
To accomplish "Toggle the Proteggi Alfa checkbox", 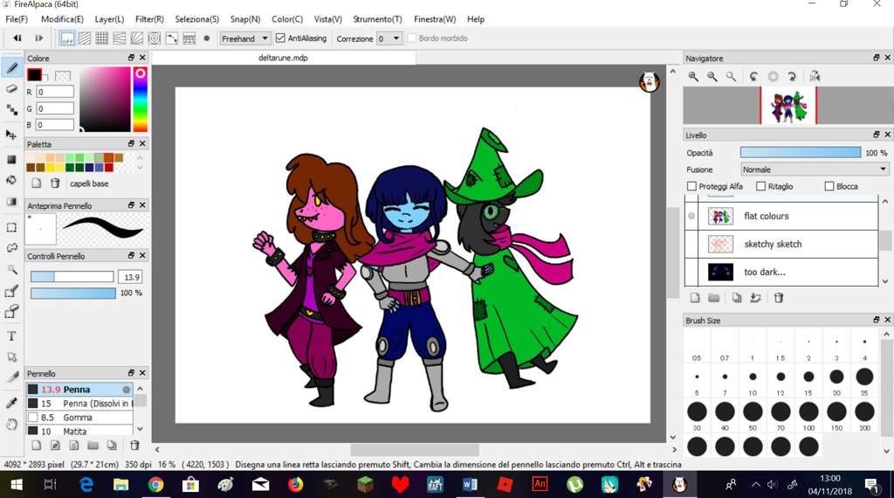I will [691, 186].
